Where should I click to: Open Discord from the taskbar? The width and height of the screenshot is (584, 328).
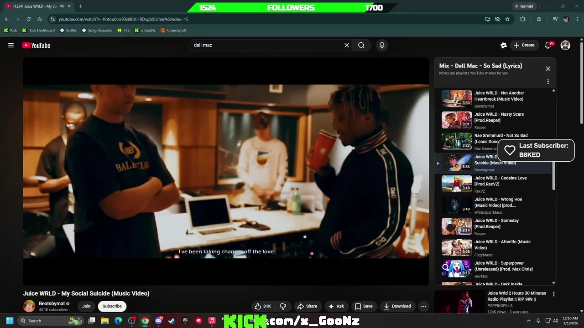tap(158, 321)
